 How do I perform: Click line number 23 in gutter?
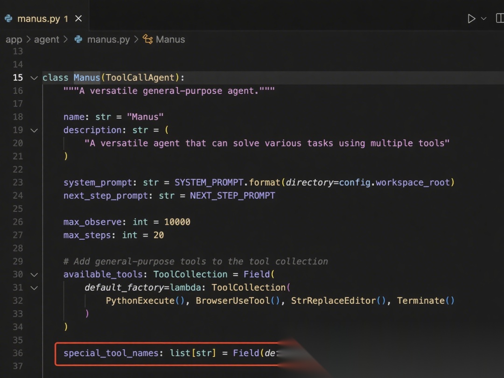click(18, 182)
